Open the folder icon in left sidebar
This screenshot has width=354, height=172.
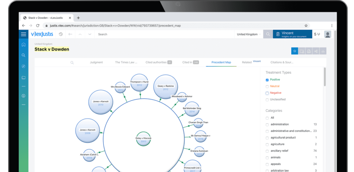click(24, 78)
